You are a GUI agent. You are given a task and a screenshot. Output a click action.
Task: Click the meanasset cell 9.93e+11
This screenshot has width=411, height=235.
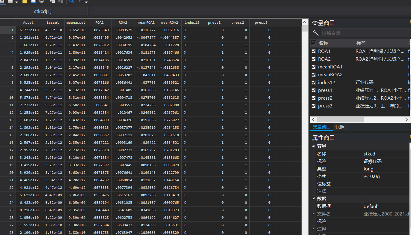pos(76,113)
